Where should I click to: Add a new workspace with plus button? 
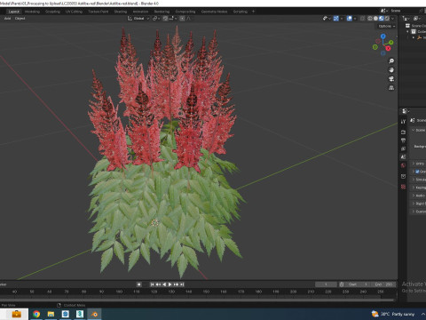253,12
